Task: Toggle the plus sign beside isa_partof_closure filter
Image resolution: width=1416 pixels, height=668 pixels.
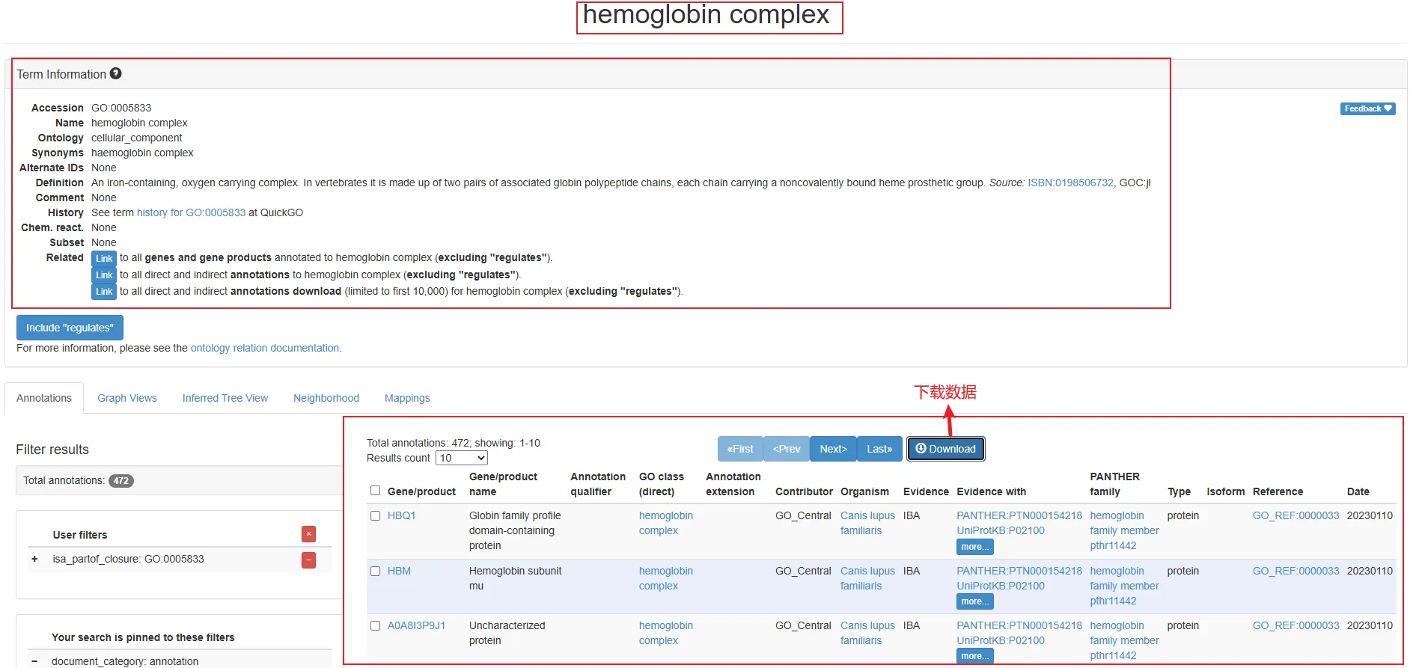Action: pyautogui.click(x=34, y=559)
